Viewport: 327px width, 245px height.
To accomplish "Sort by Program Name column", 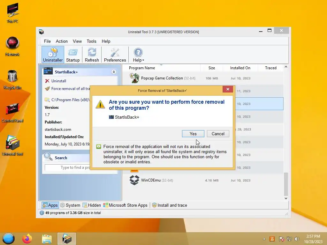I will point(142,68).
